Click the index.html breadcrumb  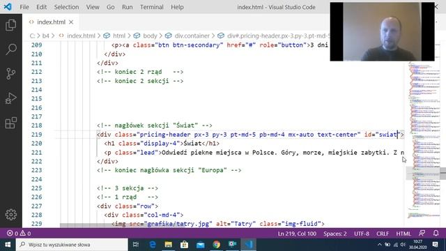(x=77, y=36)
